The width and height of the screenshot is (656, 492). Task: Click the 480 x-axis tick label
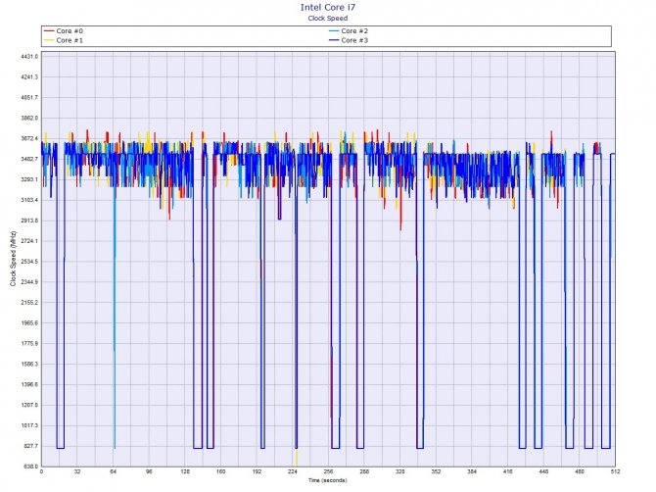pyautogui.click(x=580, y=471)
